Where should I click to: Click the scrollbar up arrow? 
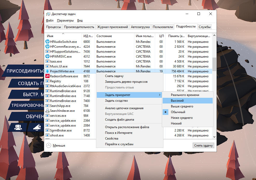coord(214,35)
